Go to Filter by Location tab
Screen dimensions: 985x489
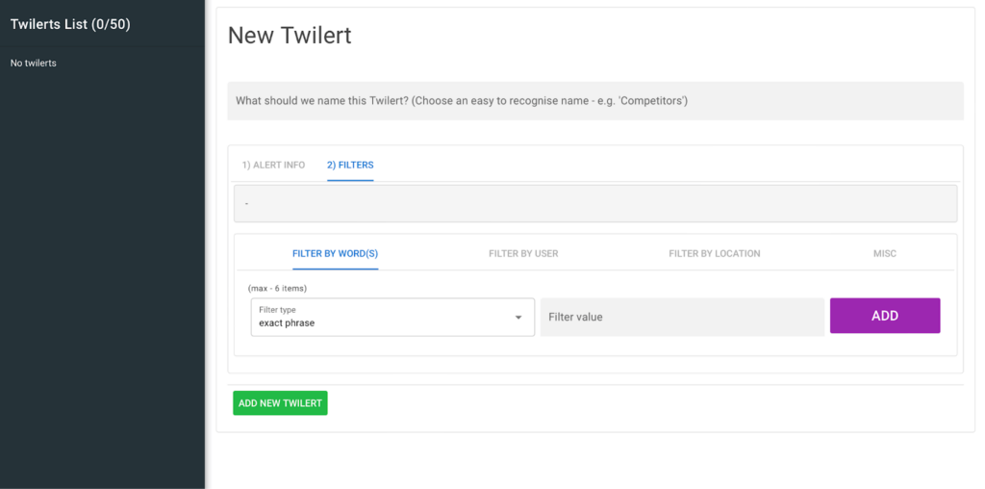click(714, 253)
